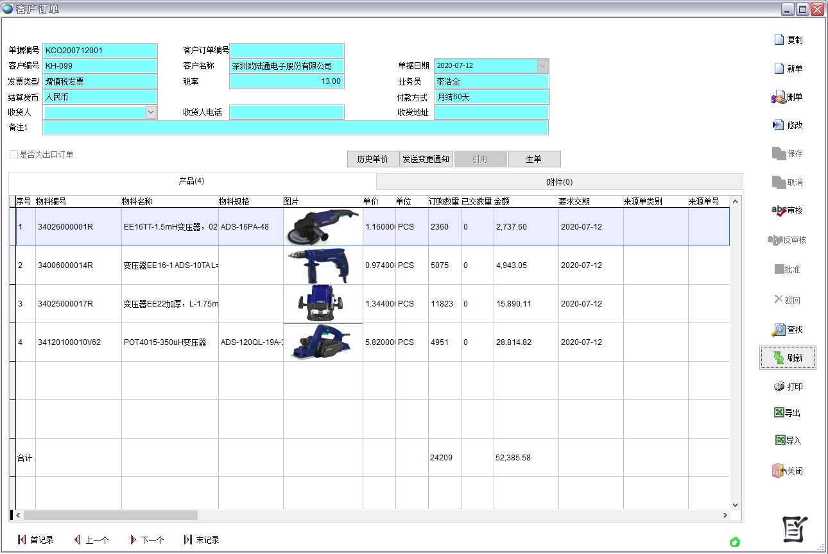The image size is (828, 554).
Task: Approve the order with 审核
Action: [778, 211]
